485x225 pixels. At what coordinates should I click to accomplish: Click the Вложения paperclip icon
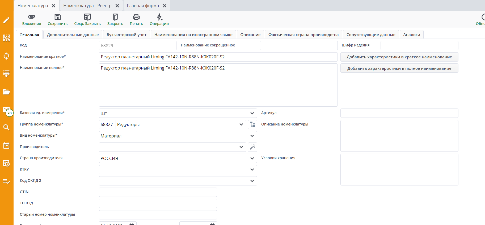point(31,17)
